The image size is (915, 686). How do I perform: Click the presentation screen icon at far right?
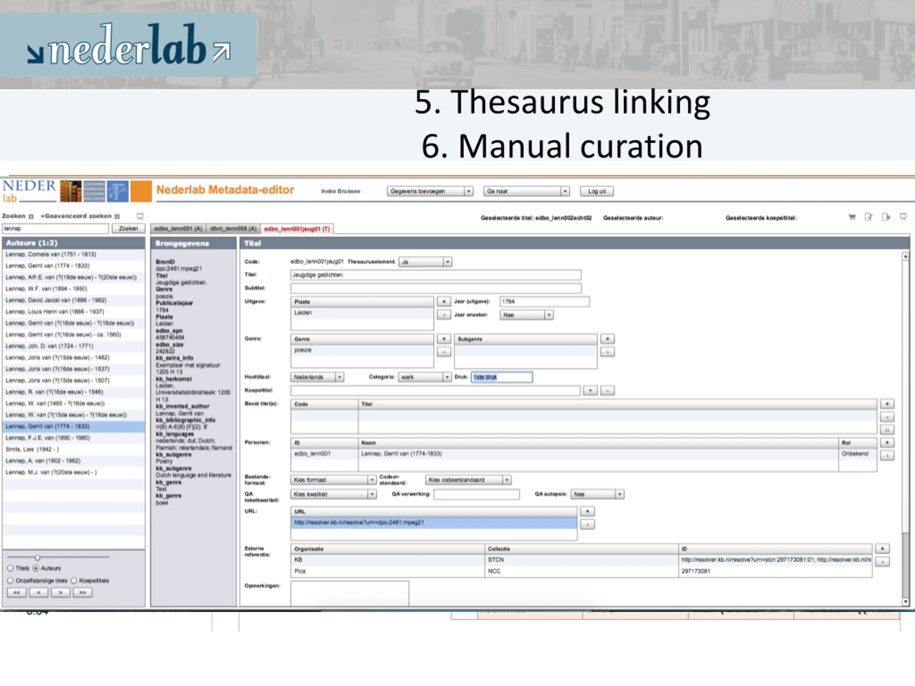pyautogui.click(x=903, y=217)
